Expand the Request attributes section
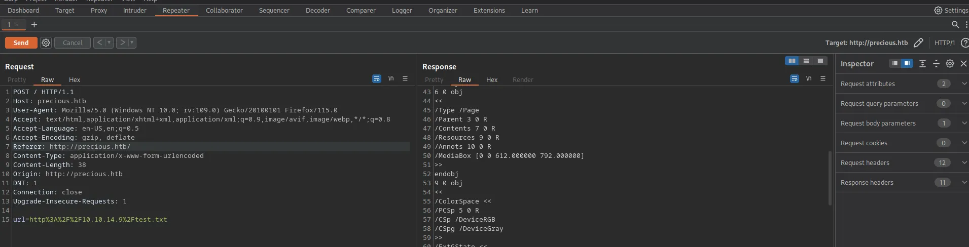The width and height of the screenshot is (969, 247). 964,84
